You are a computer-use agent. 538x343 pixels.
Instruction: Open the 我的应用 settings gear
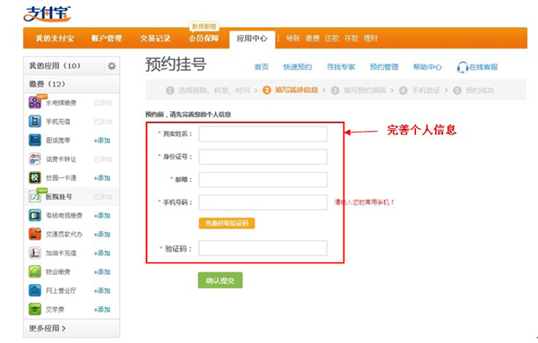111,65
